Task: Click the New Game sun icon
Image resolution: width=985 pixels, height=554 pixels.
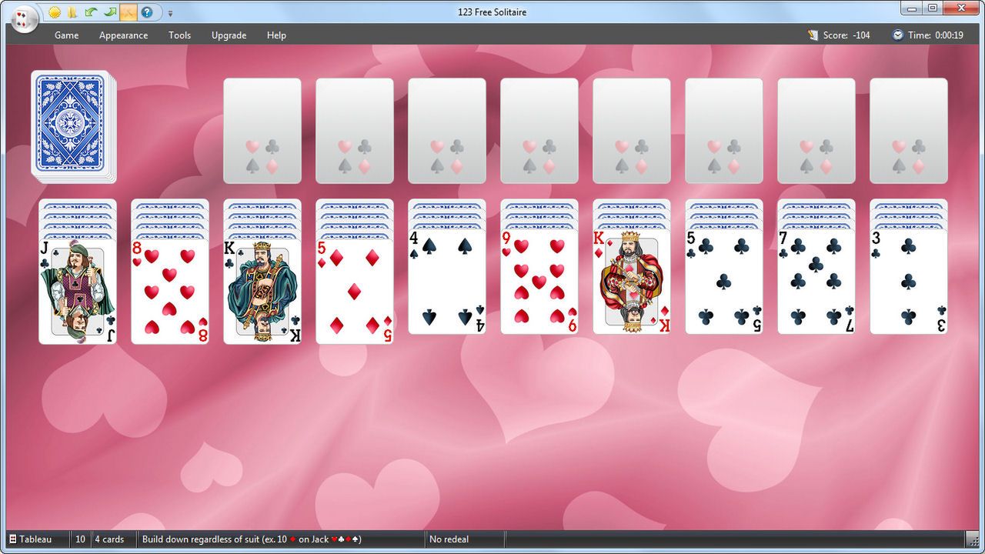Action: (55, 12)
